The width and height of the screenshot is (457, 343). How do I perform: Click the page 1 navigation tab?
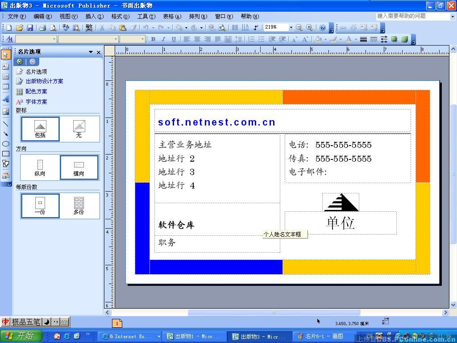click(117, 323)
